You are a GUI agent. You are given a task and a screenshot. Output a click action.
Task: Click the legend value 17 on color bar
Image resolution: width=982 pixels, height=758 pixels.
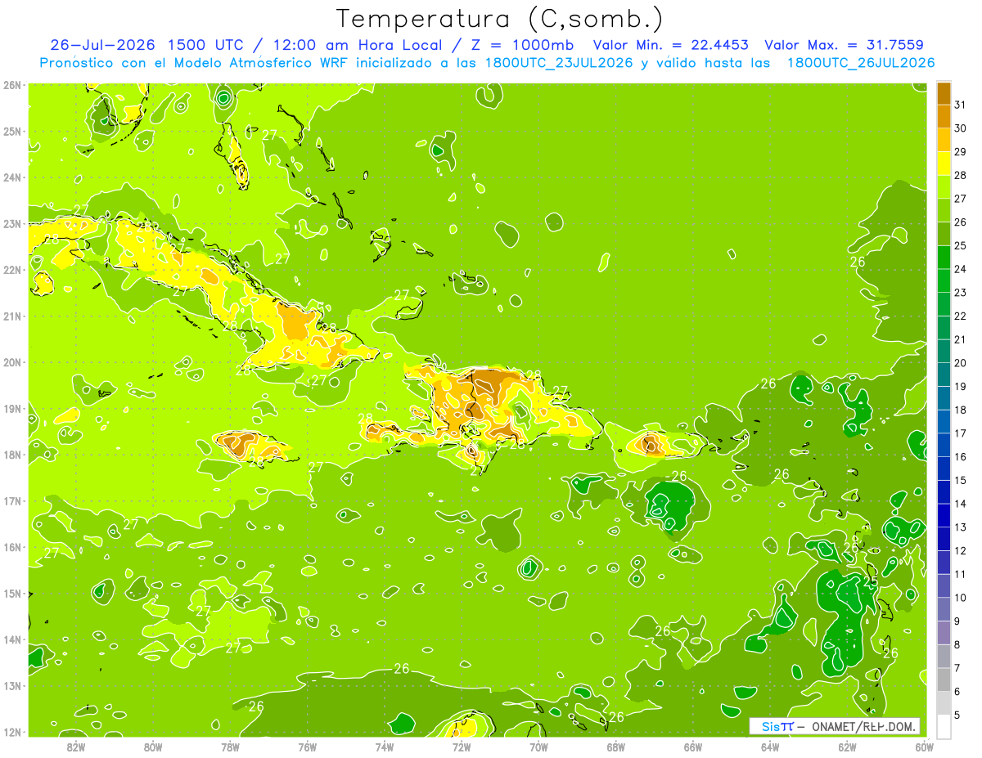(x=960, y=433)
